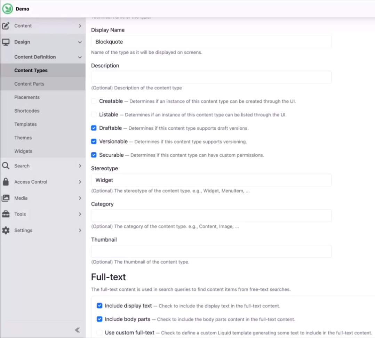Image resolution: width=375 pixels, height=338 pixels.
Task: Click the Tools toolbox icon
Action: click(x=6, y=214)
